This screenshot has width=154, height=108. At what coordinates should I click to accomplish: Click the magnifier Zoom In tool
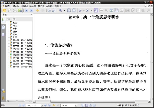point(61,10)
